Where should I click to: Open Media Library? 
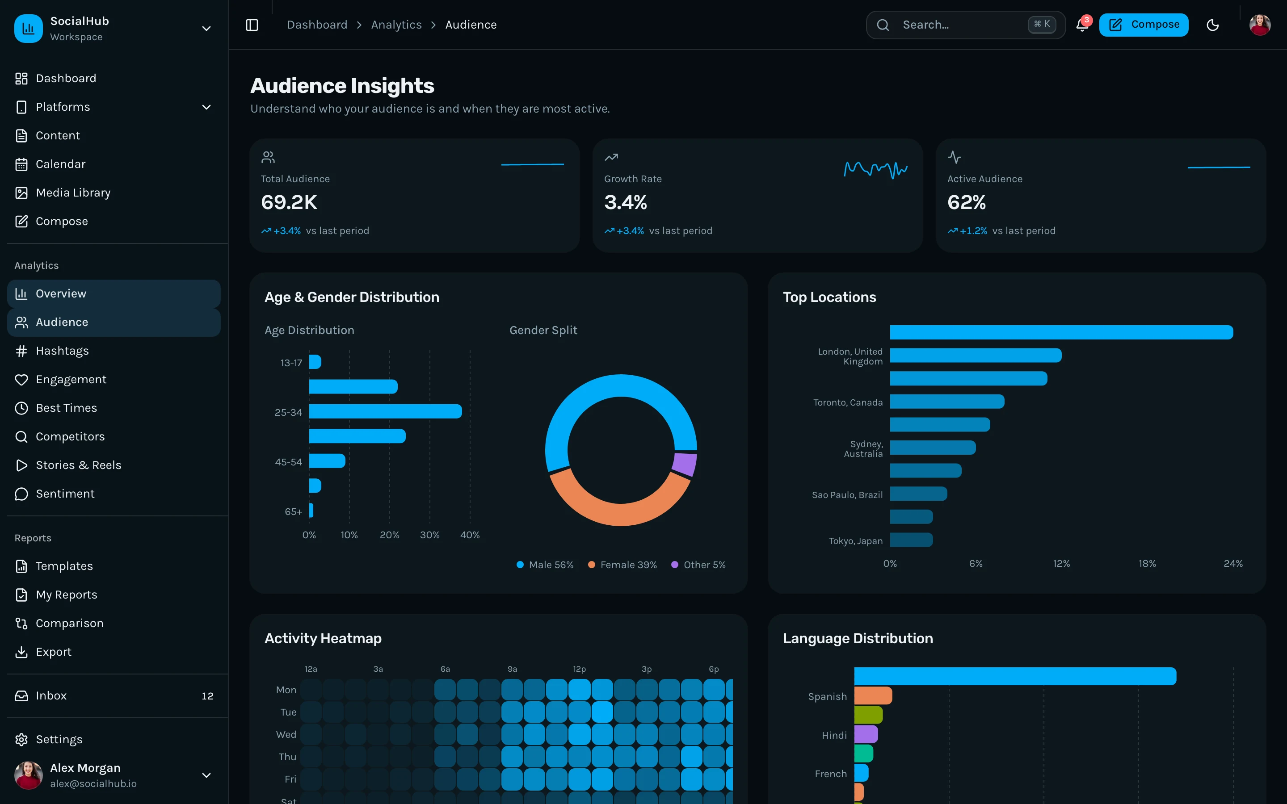point(114,193)
